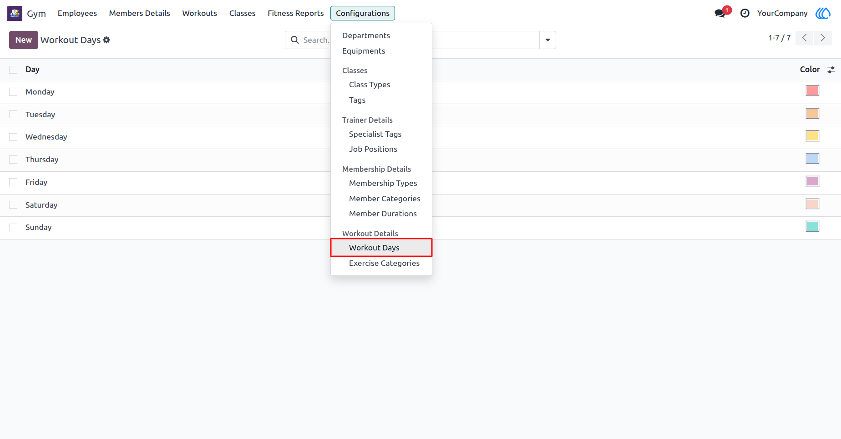Click Thursday's light blue color swatch

tap(812, 159)
